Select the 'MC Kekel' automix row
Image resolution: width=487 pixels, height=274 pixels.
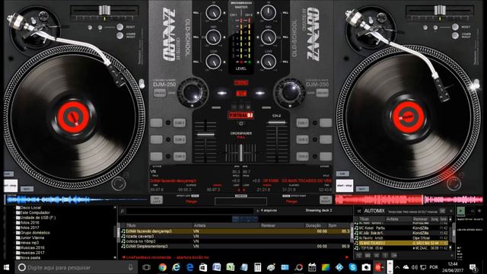(x=401, y=228)
